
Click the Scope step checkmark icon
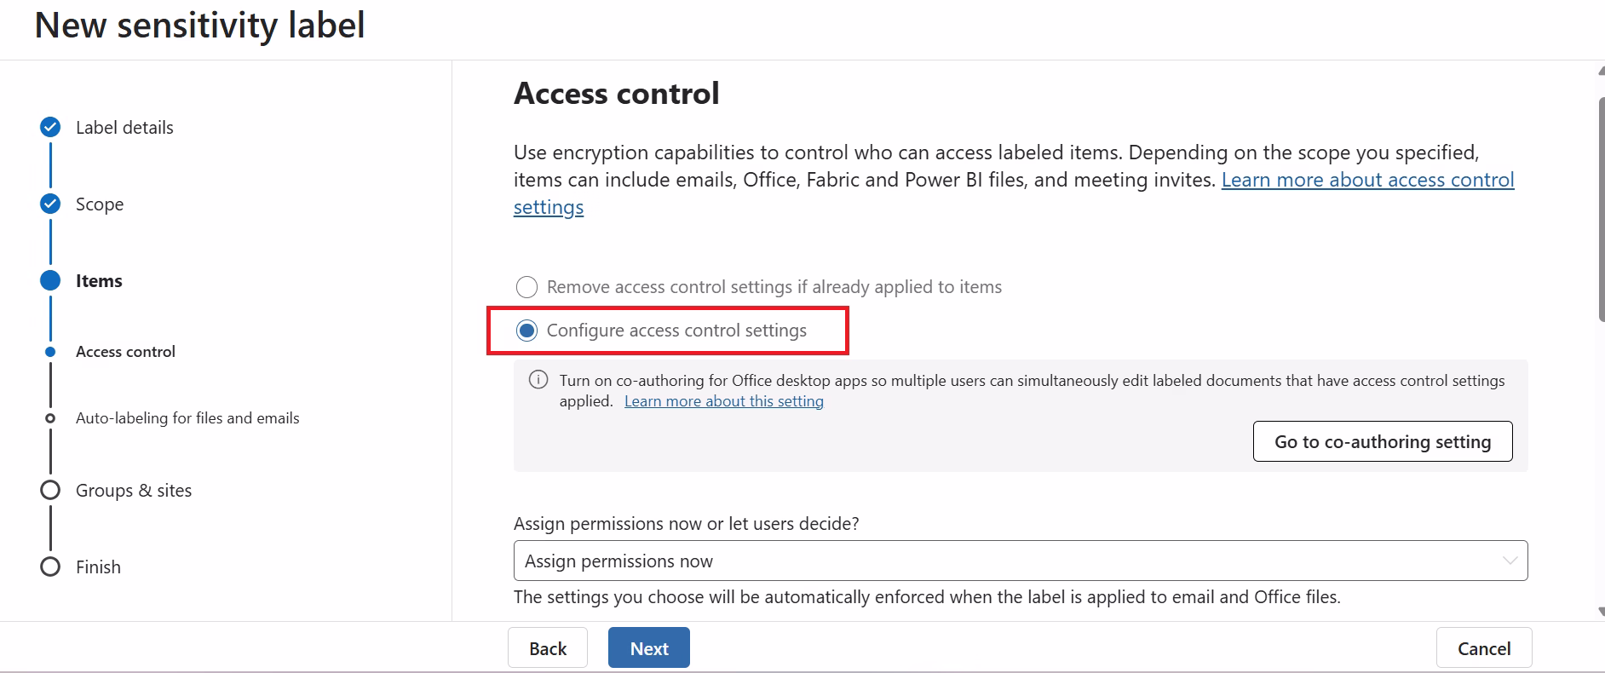(50, 204)
